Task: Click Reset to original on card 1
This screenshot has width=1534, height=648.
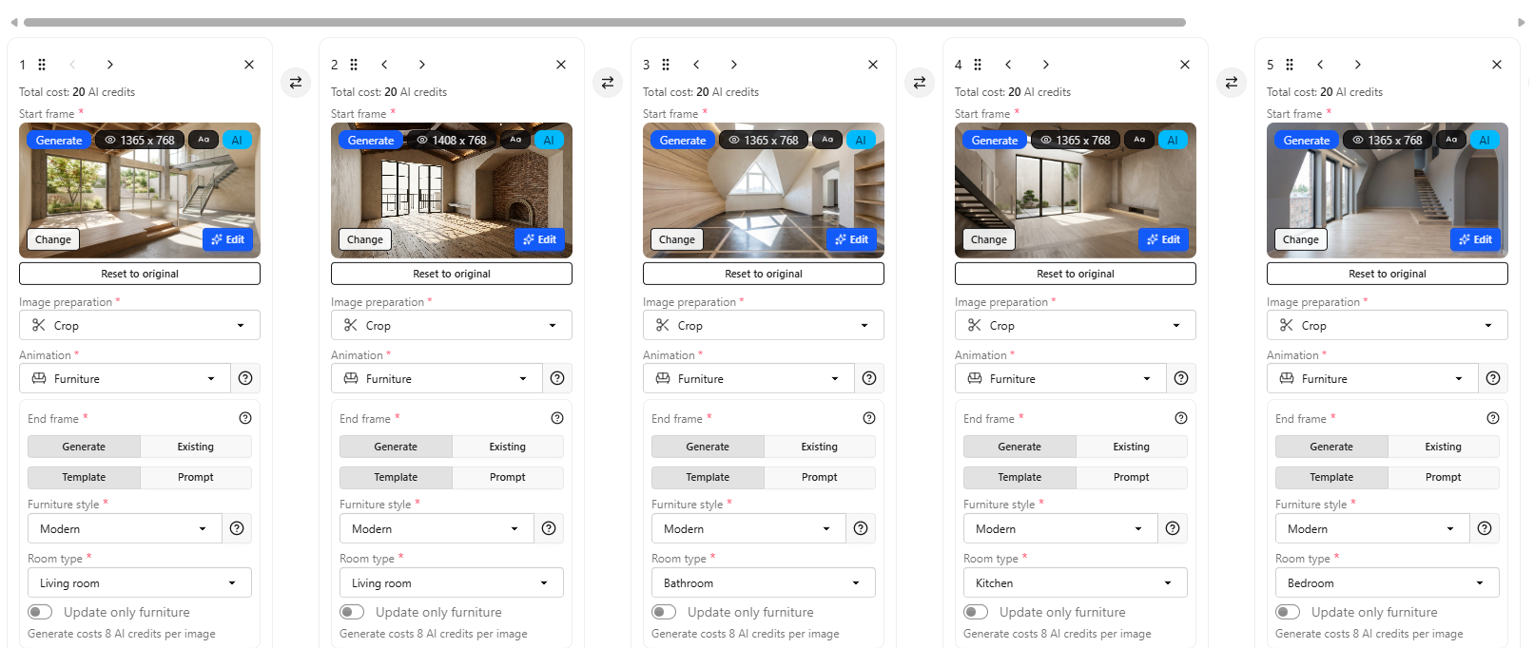Action: [140, 274]
